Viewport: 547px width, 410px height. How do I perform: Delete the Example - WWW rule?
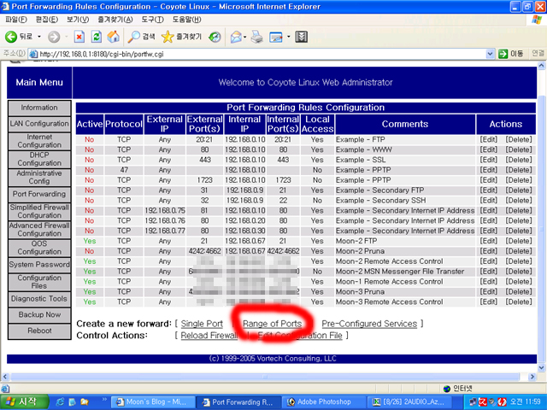pos(519,149)
